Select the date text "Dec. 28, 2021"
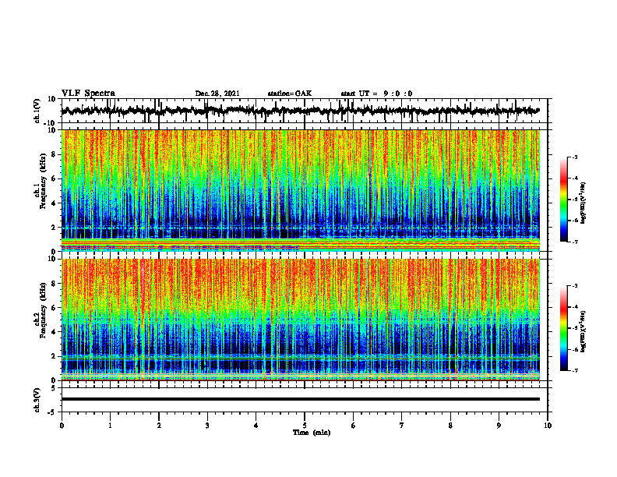 [x=217, y=94]
